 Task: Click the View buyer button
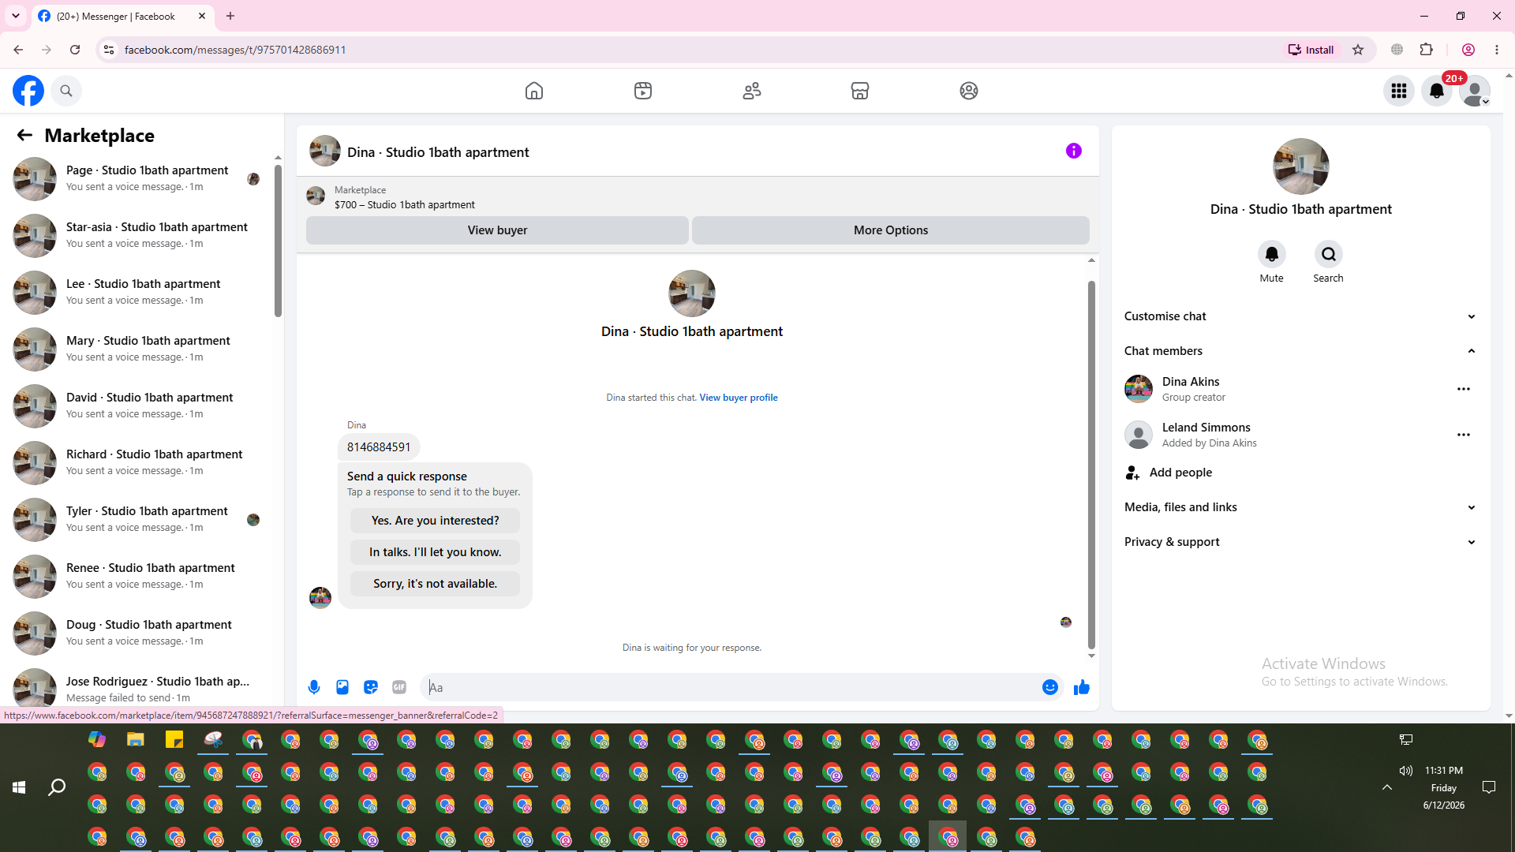(497, 230)
